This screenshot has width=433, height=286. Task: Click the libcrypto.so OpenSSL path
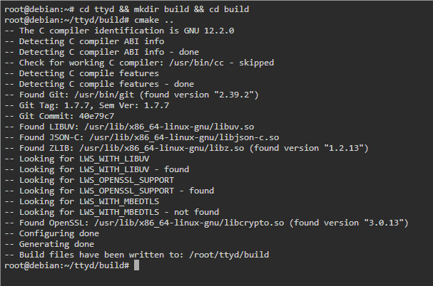189,223
